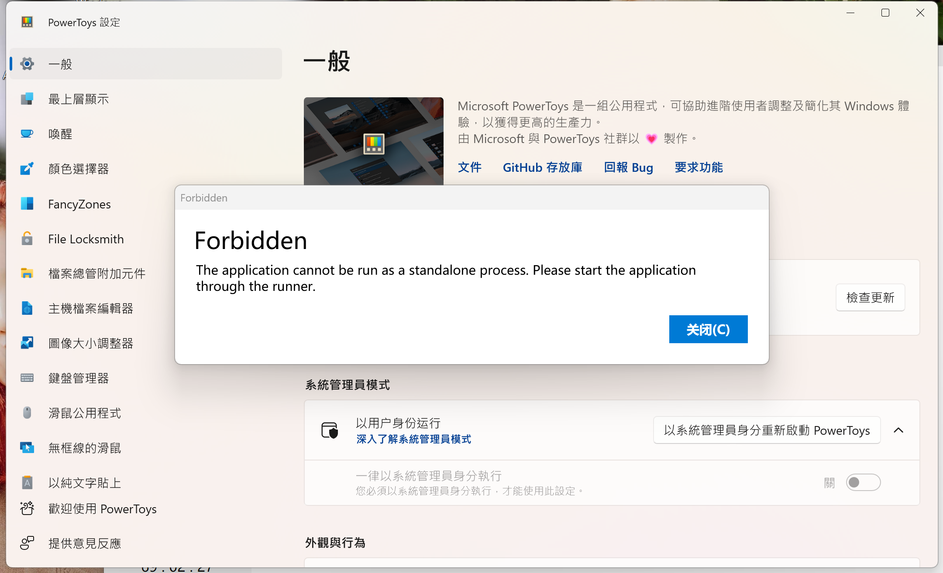Select Mouse Without Borders (無框線的滑鼠) icon

coord(27,447)
